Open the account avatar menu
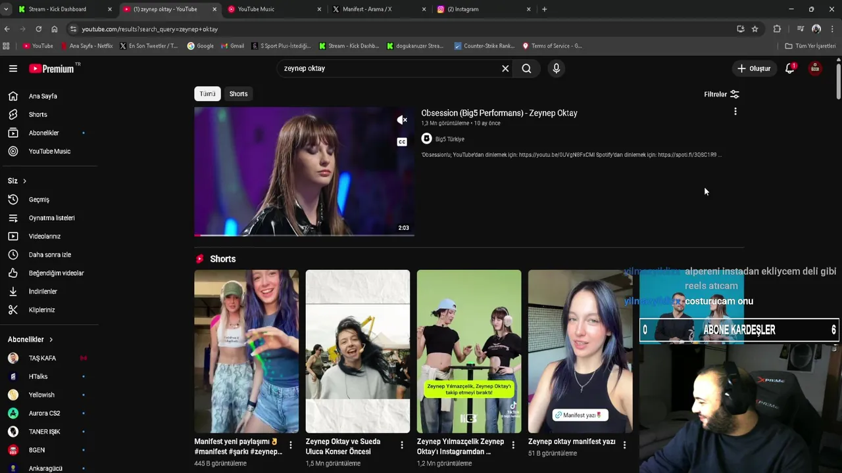The height and width of the screenshot is (473, 842). (x=815, y=68)
